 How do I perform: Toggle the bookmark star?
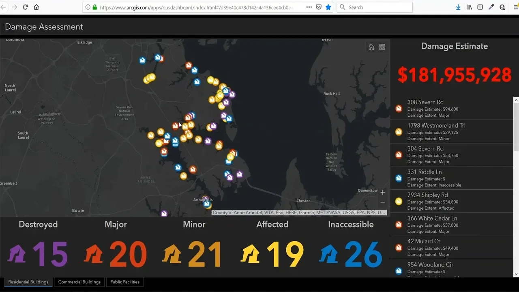coord(328,7)
